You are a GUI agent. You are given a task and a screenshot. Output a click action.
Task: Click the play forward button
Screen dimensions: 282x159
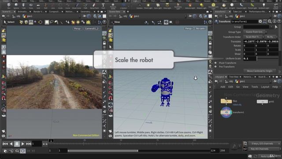click(x=22, y=144)
